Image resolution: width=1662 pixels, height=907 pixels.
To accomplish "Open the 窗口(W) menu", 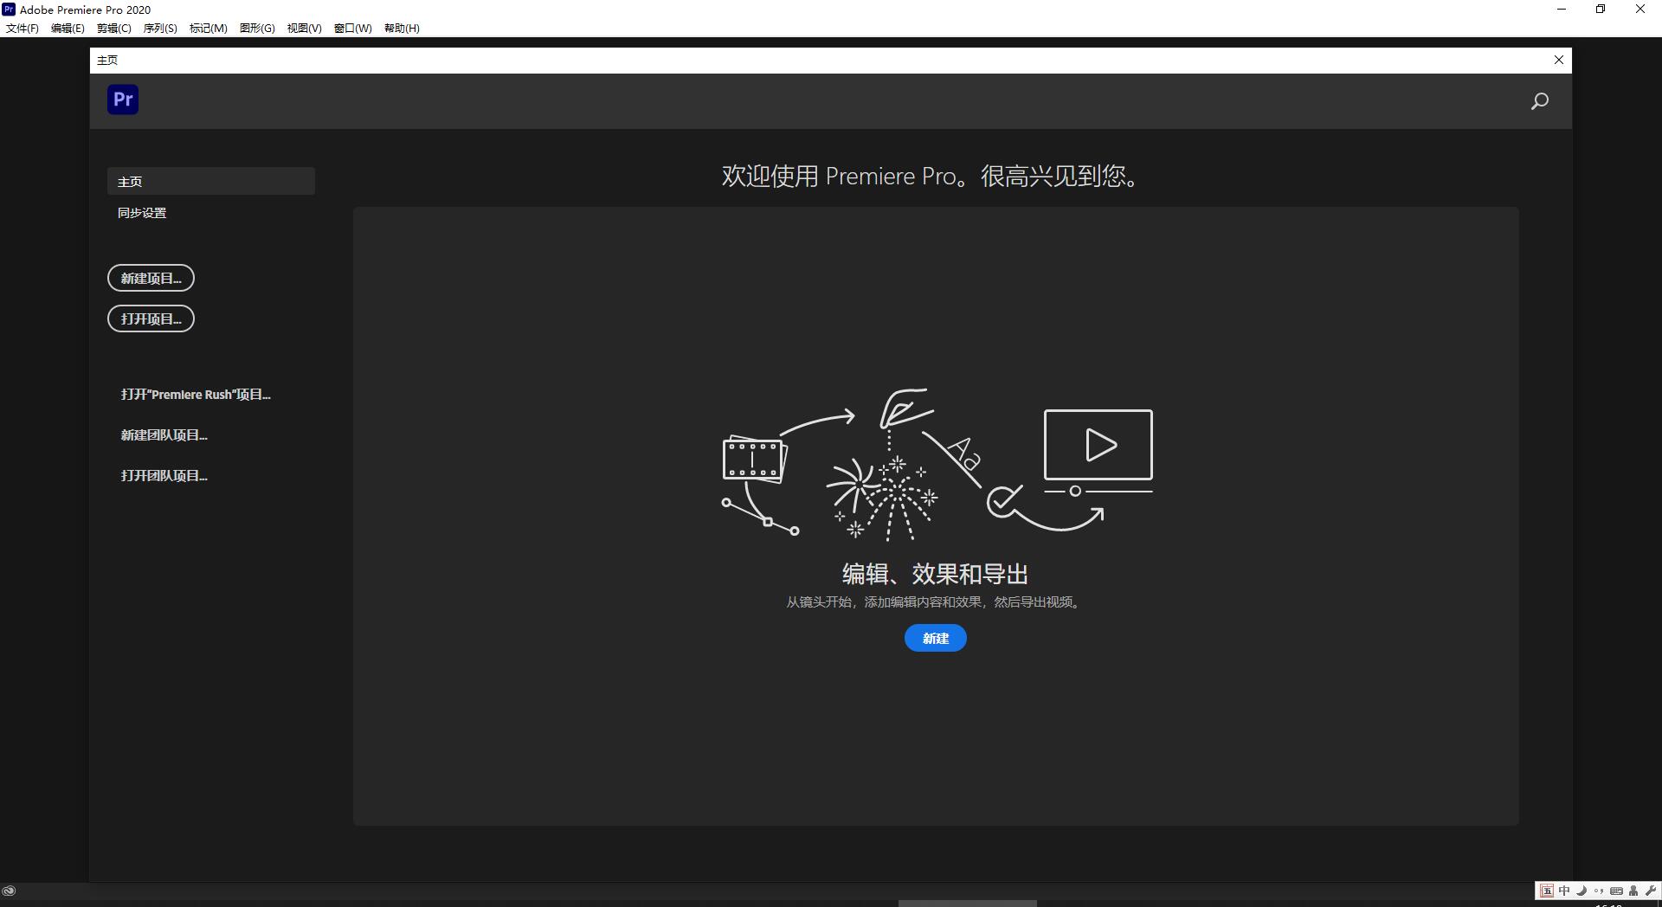I will click(x=353, y=28).
